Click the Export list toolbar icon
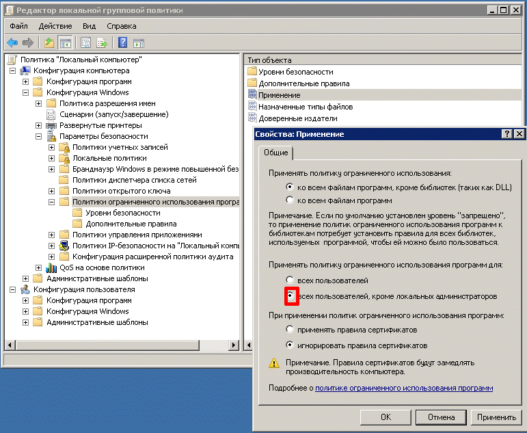This screenshot has width=527, height=433. (101, 42)
